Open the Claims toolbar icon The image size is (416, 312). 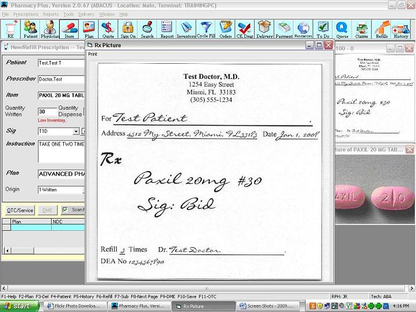point(361,29)
